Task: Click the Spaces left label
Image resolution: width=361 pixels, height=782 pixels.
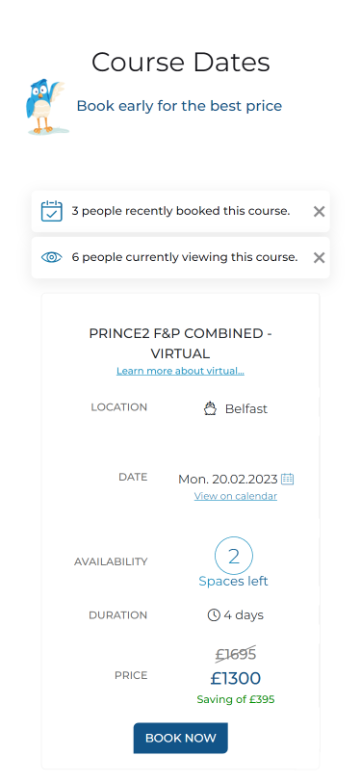Action: [x=233, y=581]
